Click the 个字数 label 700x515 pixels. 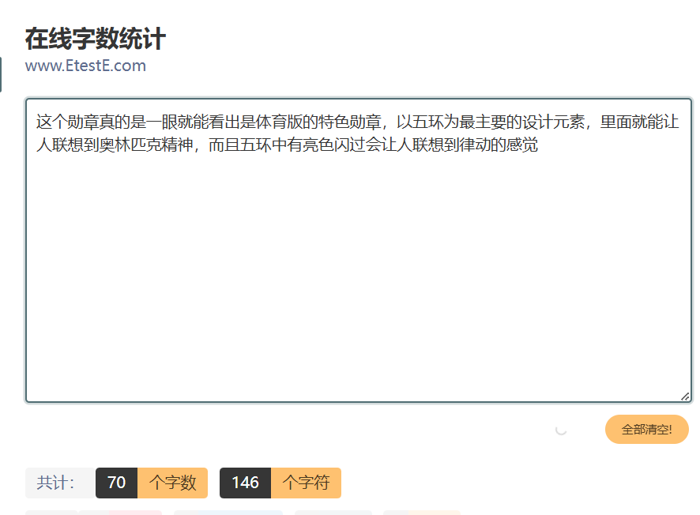pos(172,483)
